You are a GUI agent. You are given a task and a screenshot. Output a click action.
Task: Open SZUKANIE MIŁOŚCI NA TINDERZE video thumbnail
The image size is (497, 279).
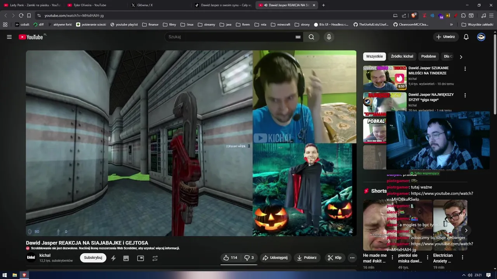385,78
